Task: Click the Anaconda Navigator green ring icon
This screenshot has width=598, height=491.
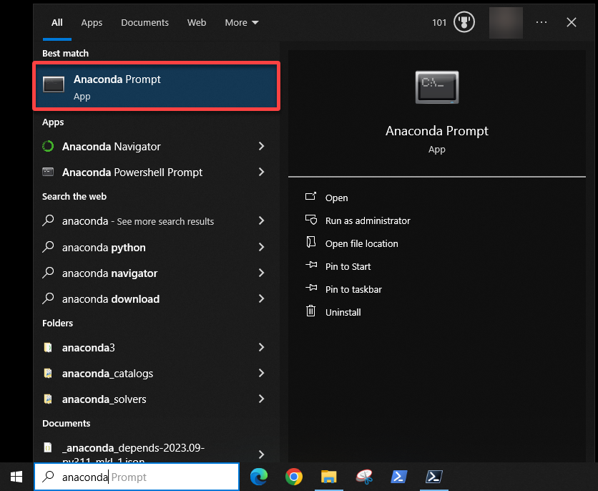Action: coord(48,146)
